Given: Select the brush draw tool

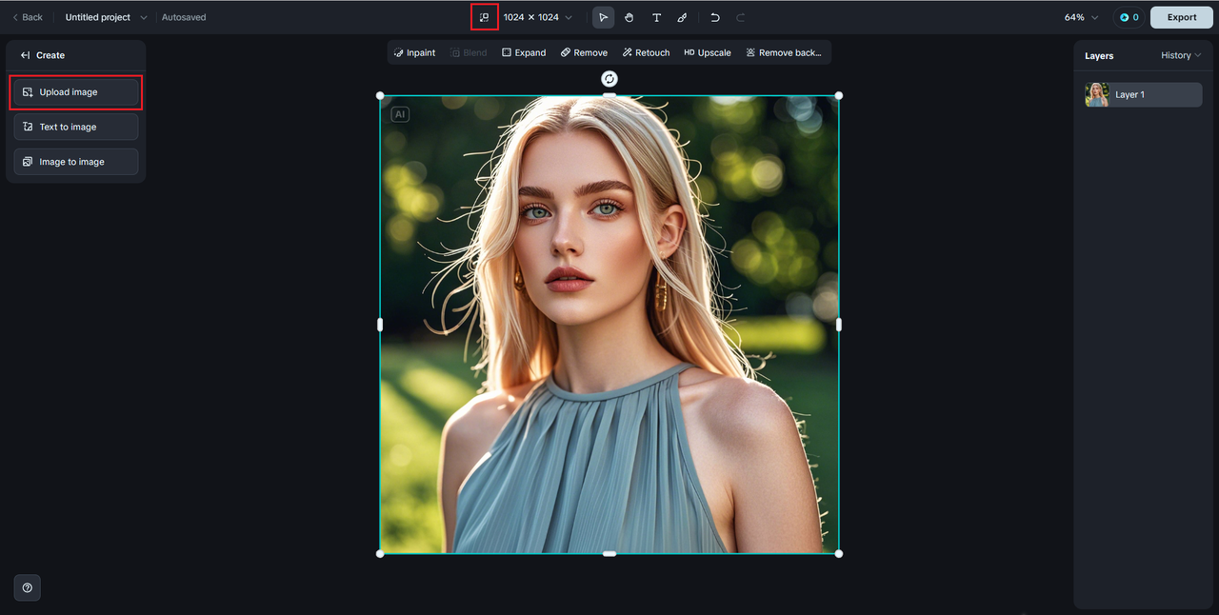Looking at the screenshot, I should 682,17.
